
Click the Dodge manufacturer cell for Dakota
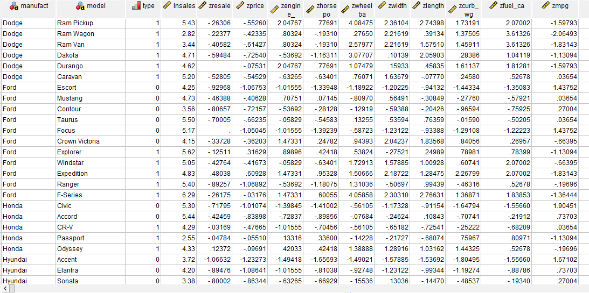click(28, 55)
